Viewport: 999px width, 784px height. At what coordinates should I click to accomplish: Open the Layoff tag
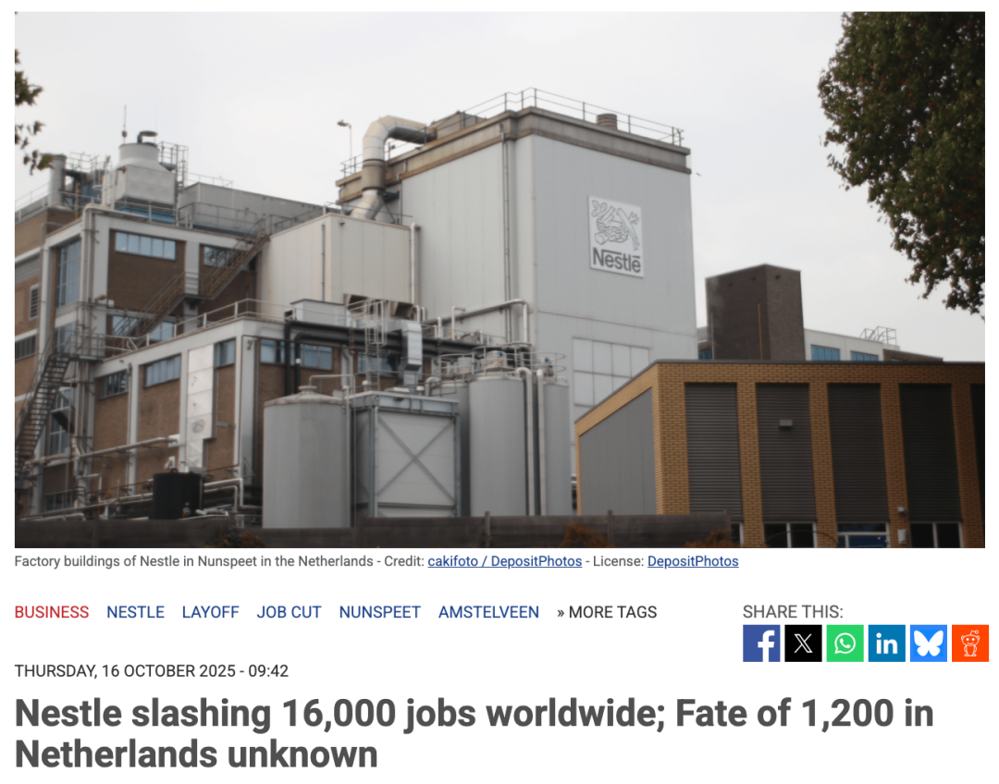(210, 612)
